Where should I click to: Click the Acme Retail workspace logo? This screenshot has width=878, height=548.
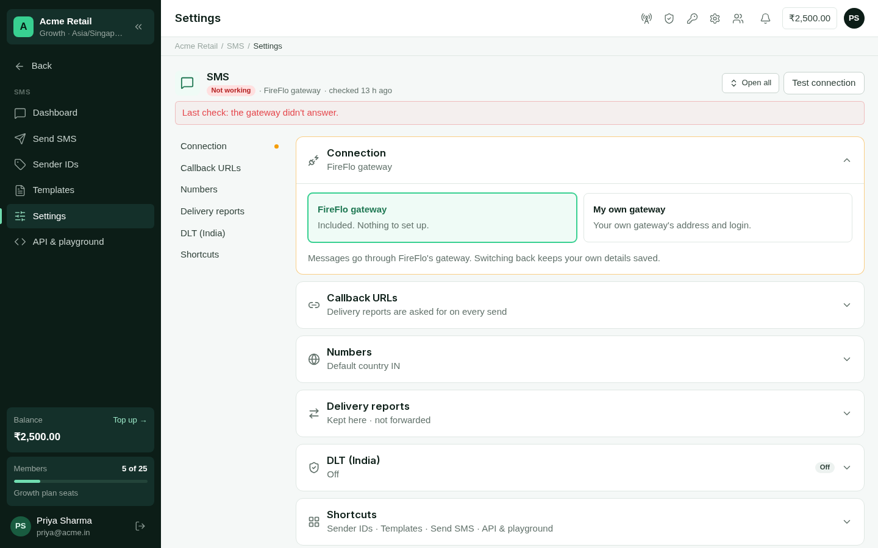[23, 27]
